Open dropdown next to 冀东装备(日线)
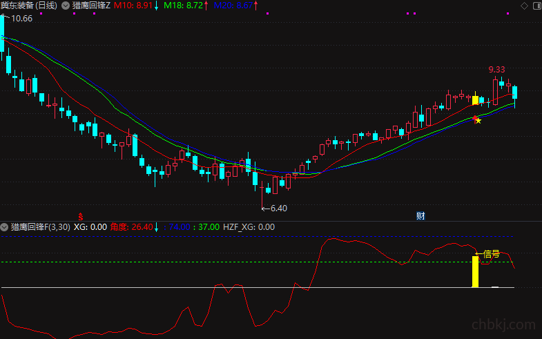Screen dimensions: 542x339 (x=66, y=6)
